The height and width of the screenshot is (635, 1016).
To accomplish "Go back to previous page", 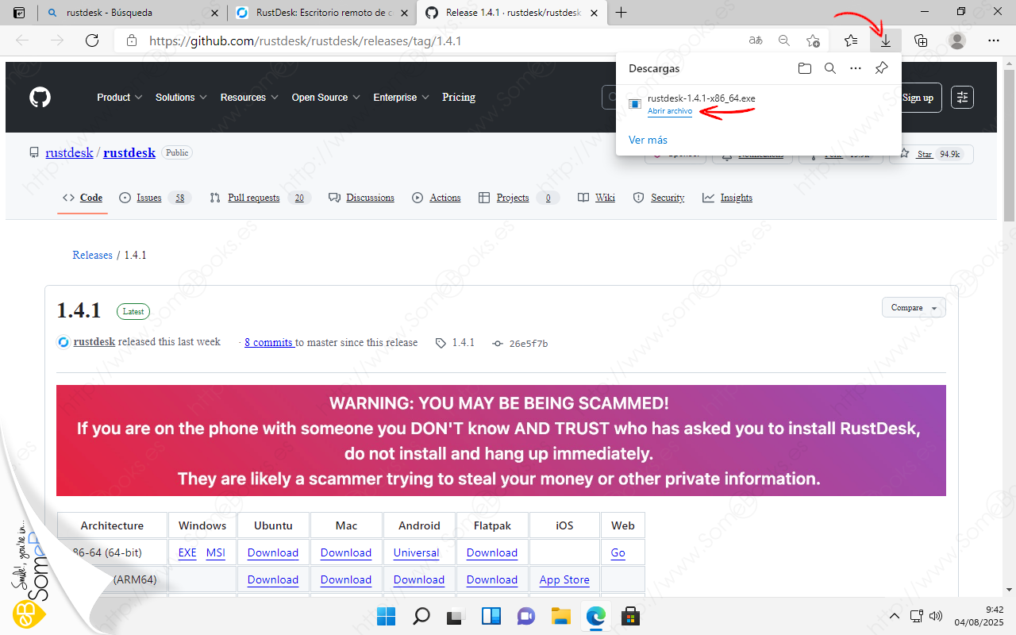I will (22, 40).
